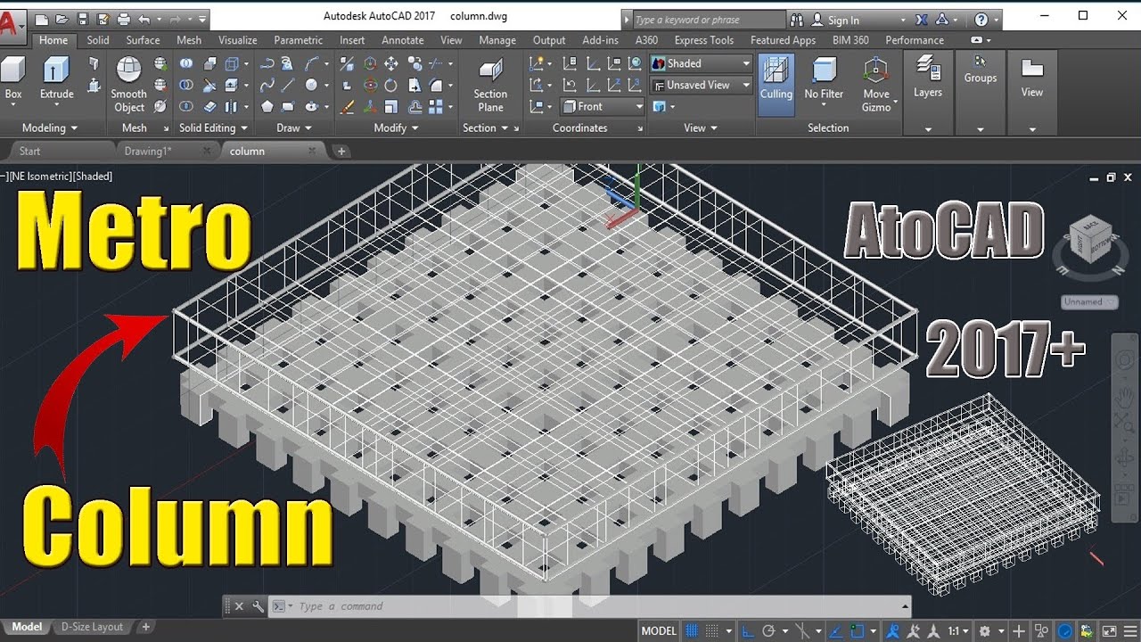The image size is (1141, 642).
Task: Click the Plot printer icon
Action: pos(124,19)
